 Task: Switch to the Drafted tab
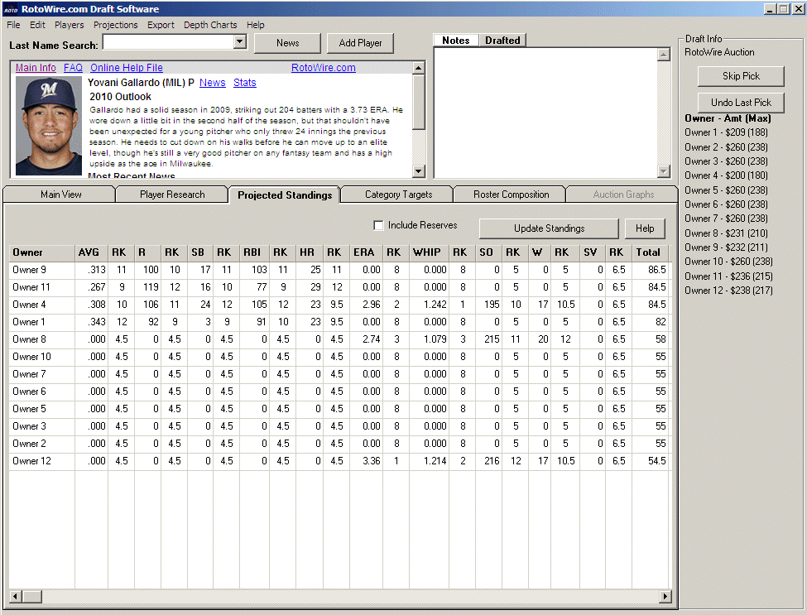pyautogui.click(x=502, y=40)
